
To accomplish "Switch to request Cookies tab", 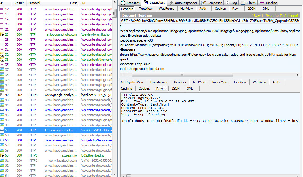I will click(220, 9).
